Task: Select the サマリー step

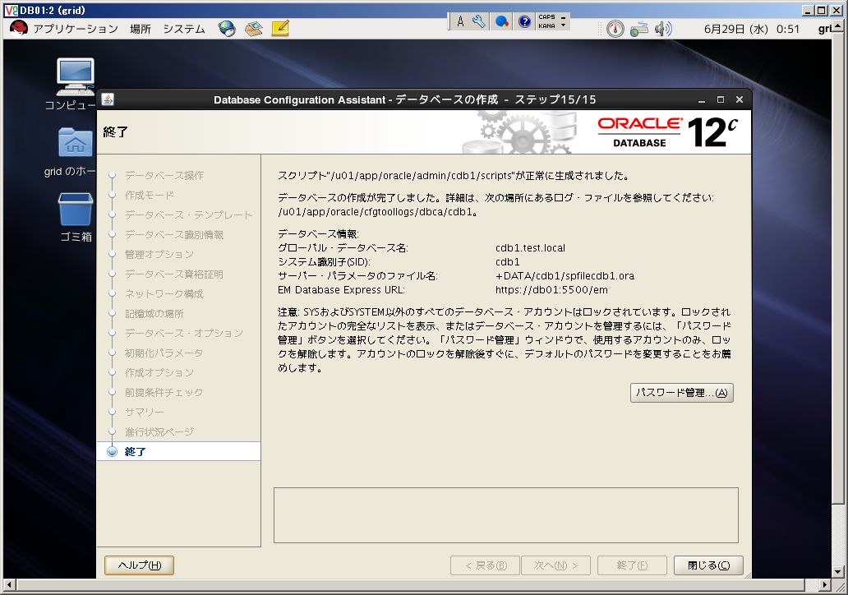Action: 144,413
